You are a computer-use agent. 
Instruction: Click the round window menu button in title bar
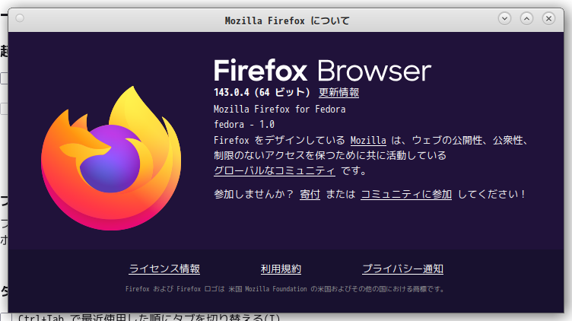[x=20, y=18]
